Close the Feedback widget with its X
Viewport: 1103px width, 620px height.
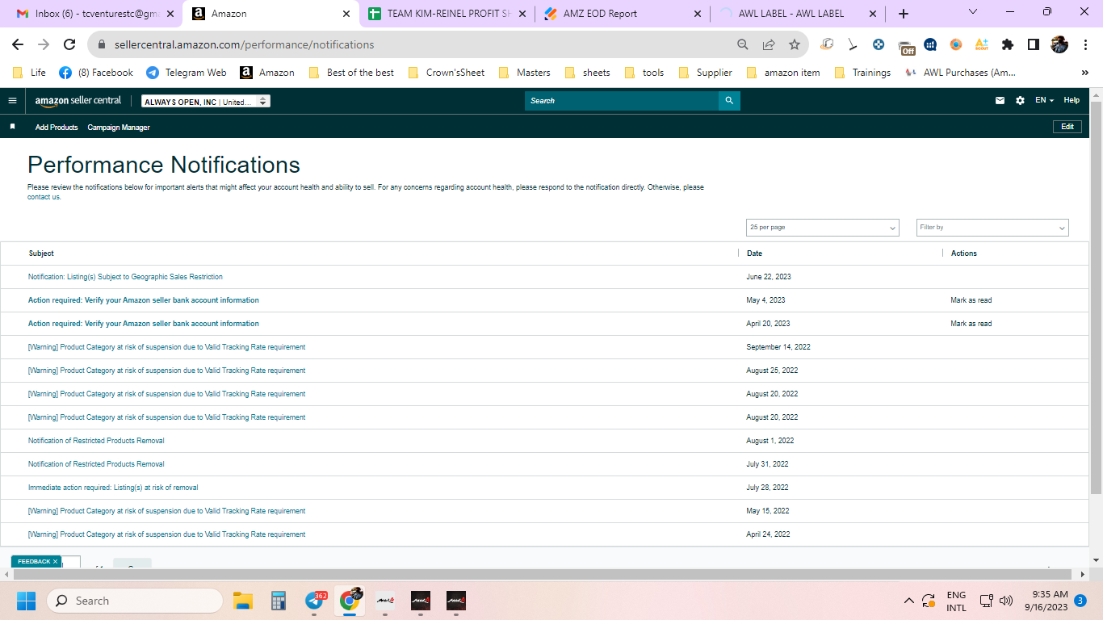(x=56, y=562)
